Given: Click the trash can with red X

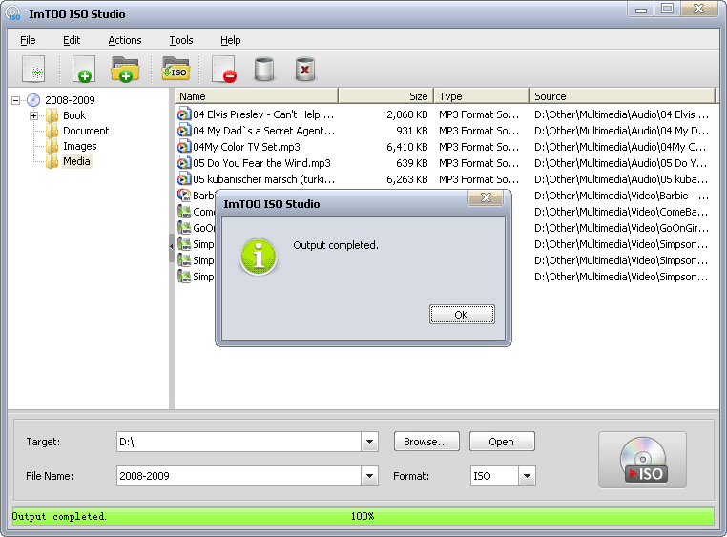Looking at the screenshot, I should [x=305, y=69].
